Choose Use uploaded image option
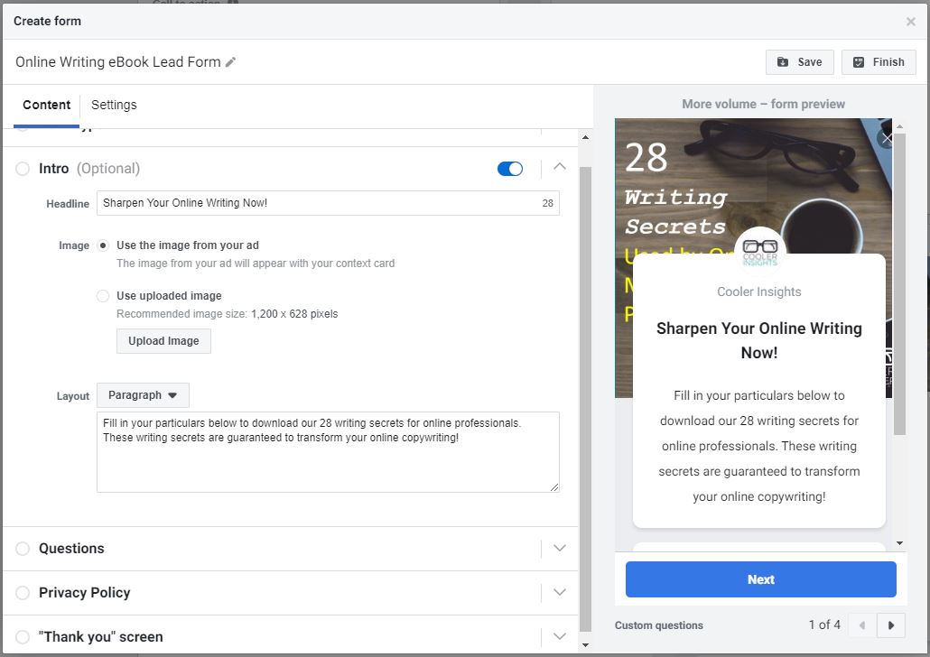The image size is (930, 657). pyautogui.click(x=103, y=296)
